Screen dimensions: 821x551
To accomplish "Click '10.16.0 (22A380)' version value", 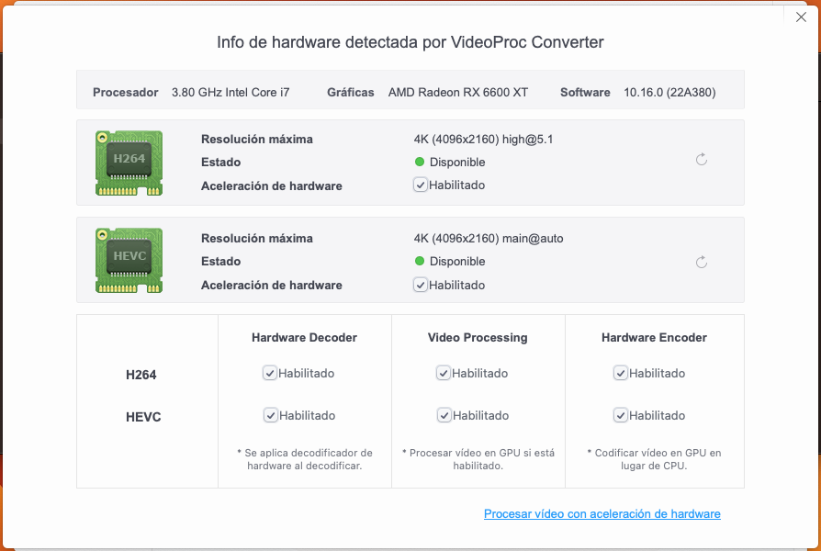I will [669, 92].
